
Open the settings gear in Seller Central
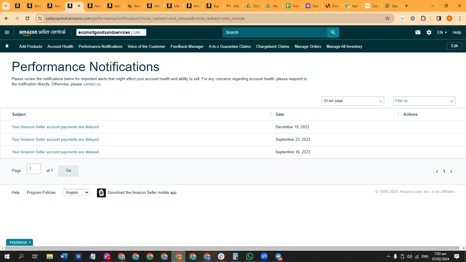(429, 32)
